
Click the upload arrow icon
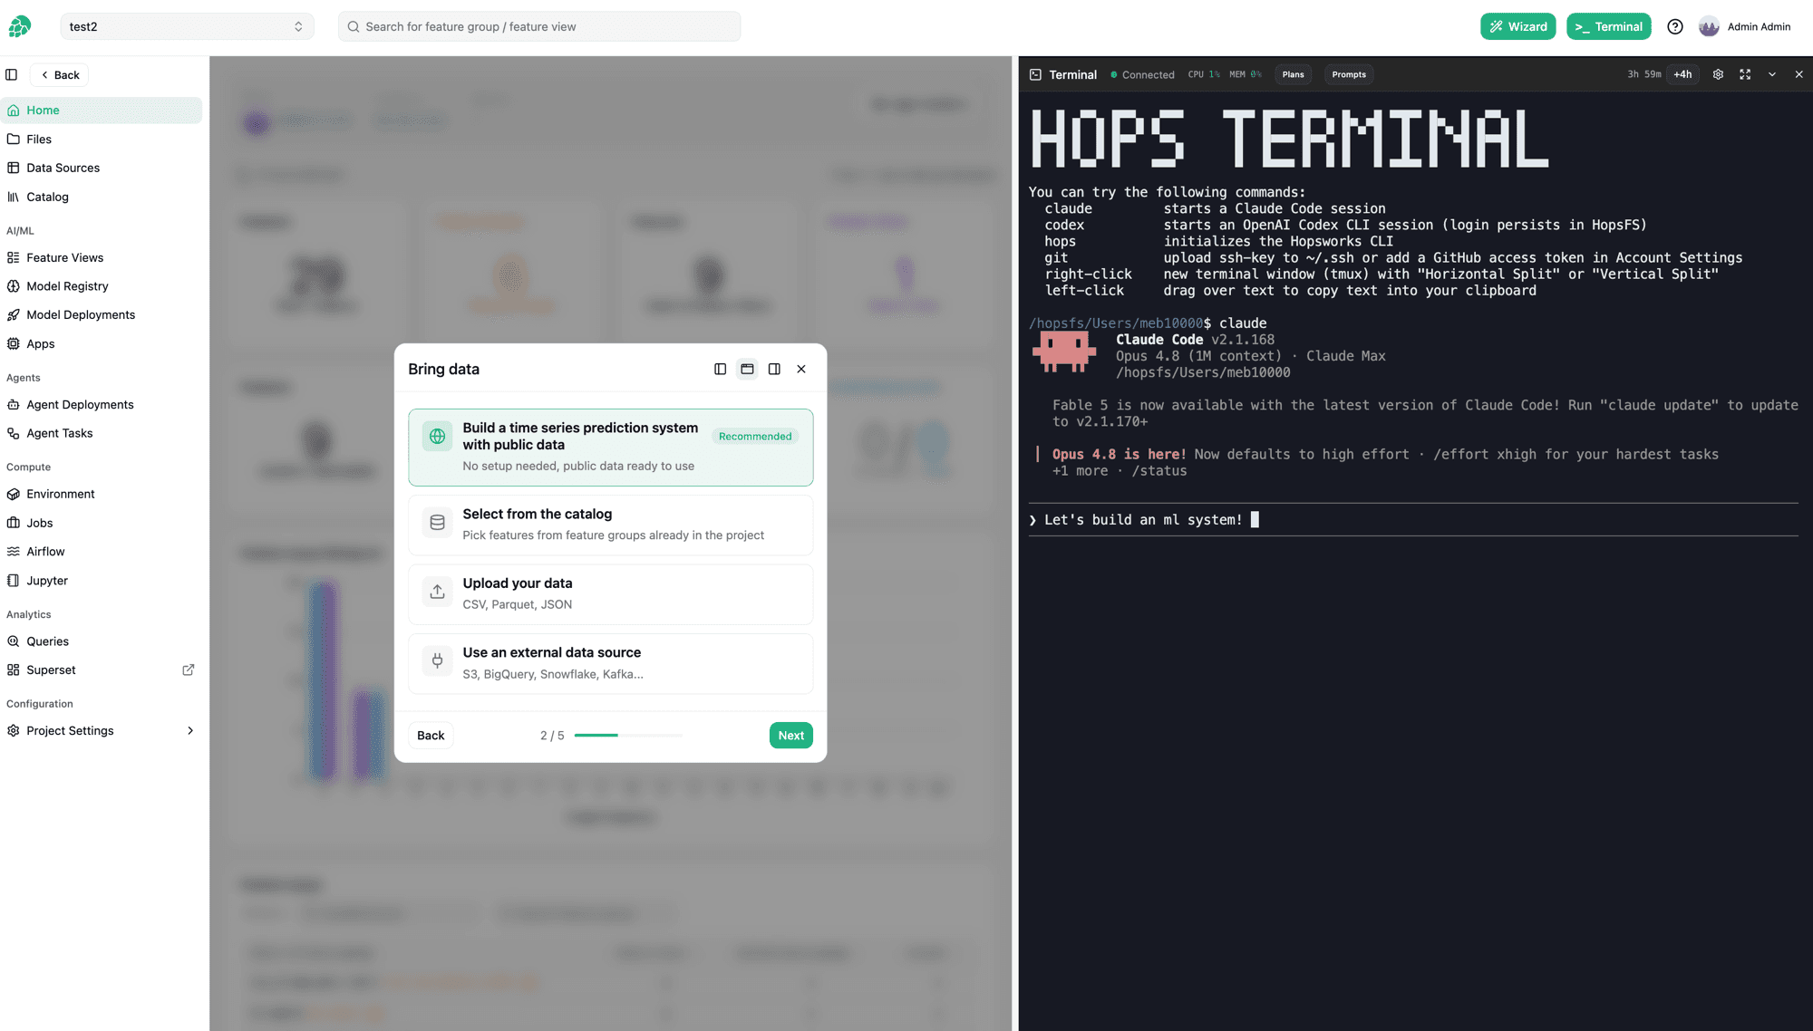[437, 592]
